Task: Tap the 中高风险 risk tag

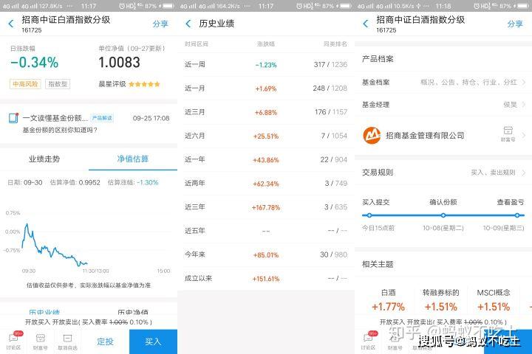Action: [25, 84]
